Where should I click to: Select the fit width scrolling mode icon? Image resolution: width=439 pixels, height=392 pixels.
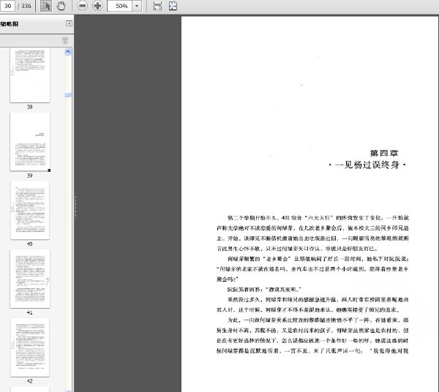coord(157,6)
